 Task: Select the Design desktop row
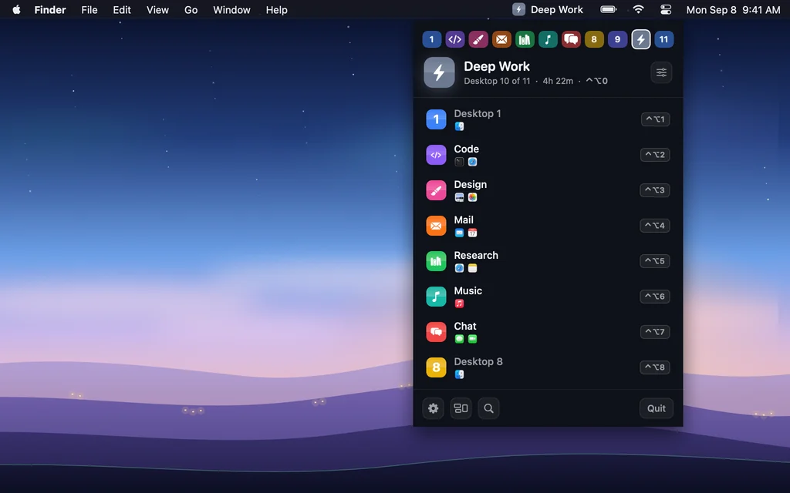pos(549,190)
